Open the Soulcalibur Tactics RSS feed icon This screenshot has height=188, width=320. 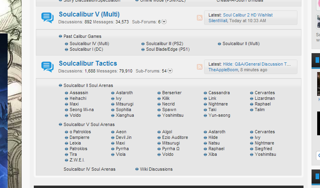click(200, 67)
